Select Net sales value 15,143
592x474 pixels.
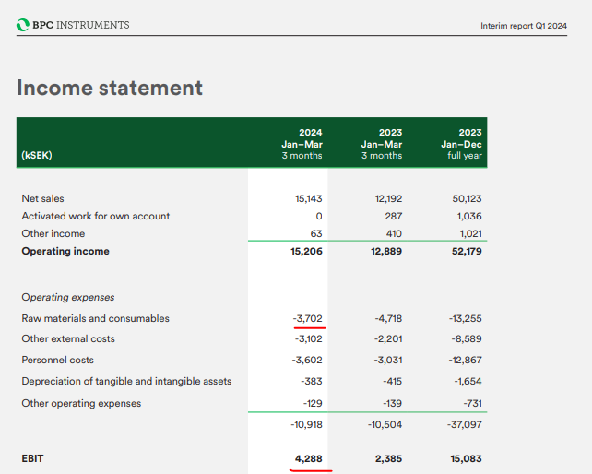click(309, 198)
